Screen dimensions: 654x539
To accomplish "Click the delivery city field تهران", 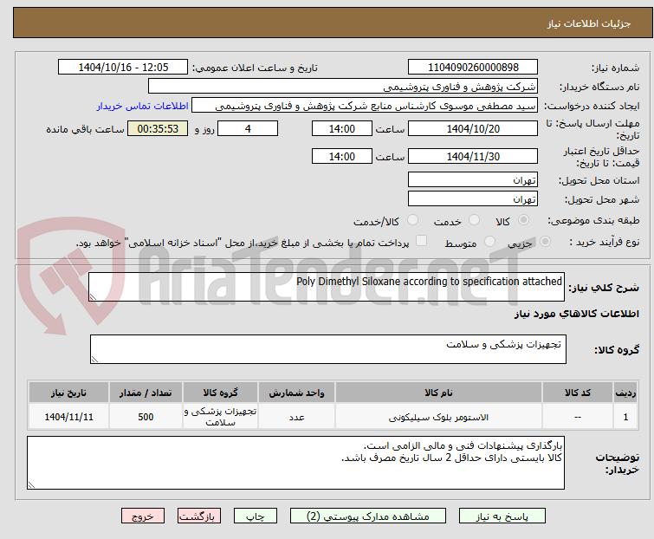I will click(x=473, y=199).
